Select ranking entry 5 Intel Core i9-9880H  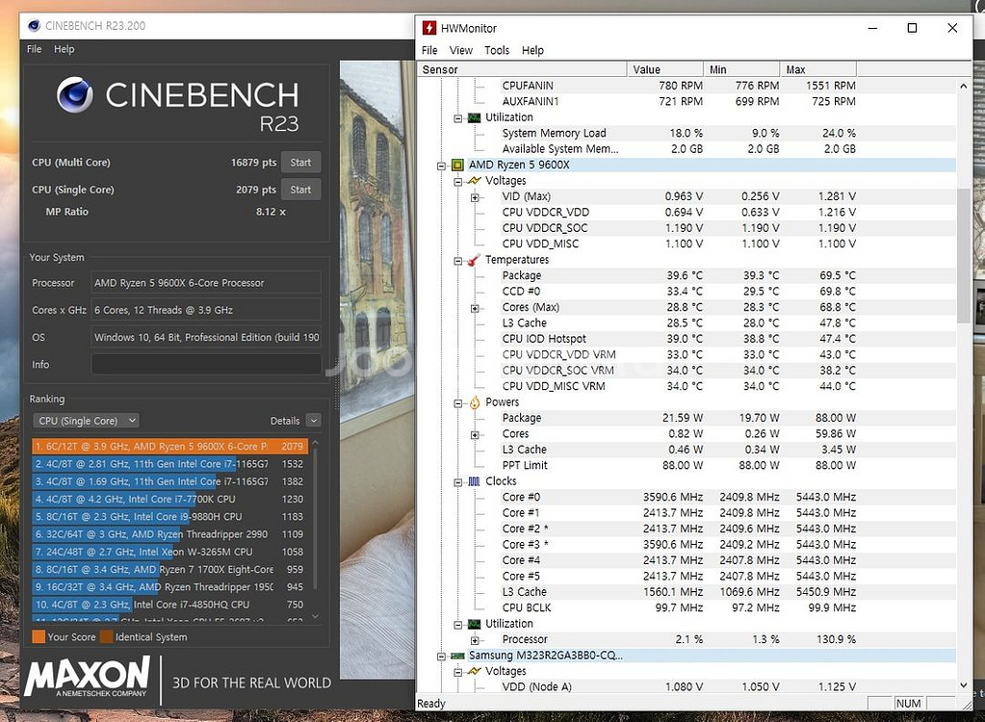(169, 516)
